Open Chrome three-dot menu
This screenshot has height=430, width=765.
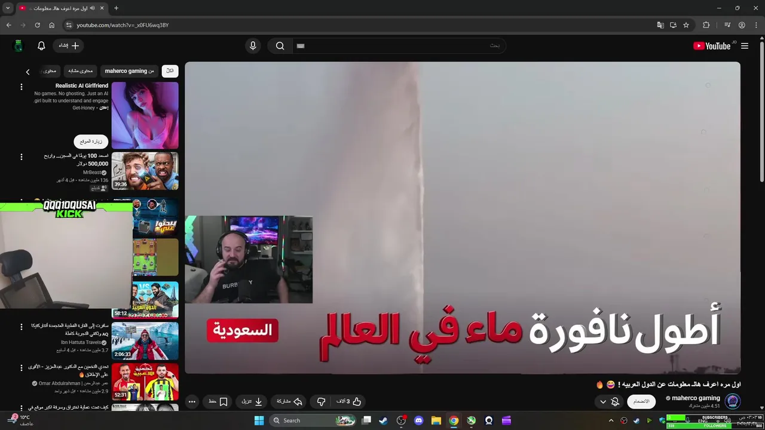[x=756, y=25]
